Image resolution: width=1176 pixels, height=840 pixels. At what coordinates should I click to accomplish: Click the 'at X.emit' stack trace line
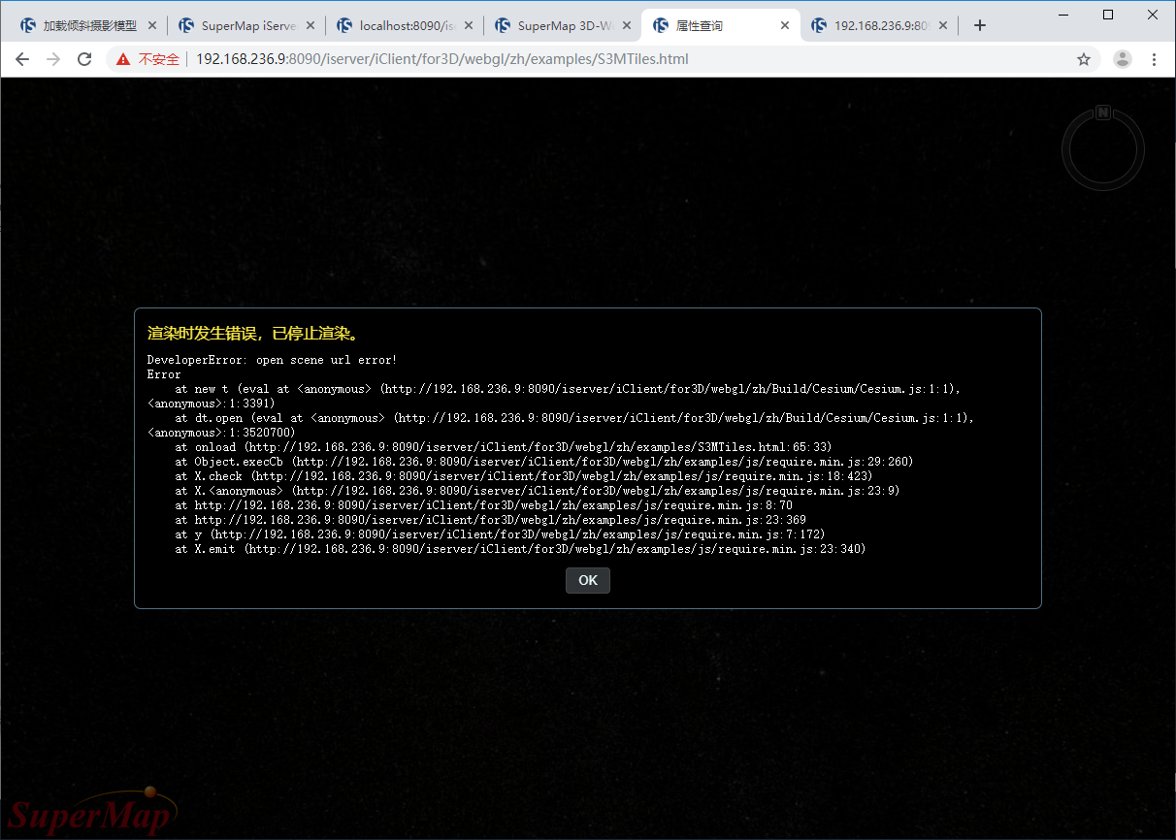click(520, 549)
